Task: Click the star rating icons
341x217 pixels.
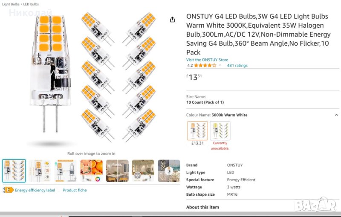Action: (205, 66)
